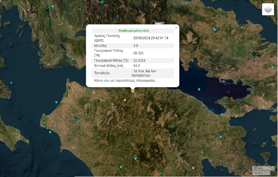
Task: Click cyan marker in gulf left of orange marker
Action: click(199, 89)
